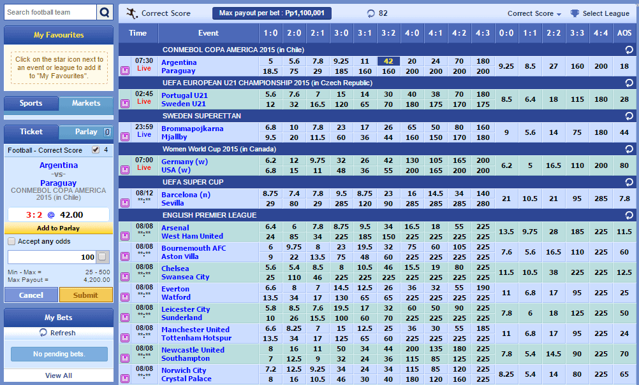This screenshot has height=385, width=639.
Task: Select Barcelona AOS odds 7.8
Action: (x=624, y=199)
